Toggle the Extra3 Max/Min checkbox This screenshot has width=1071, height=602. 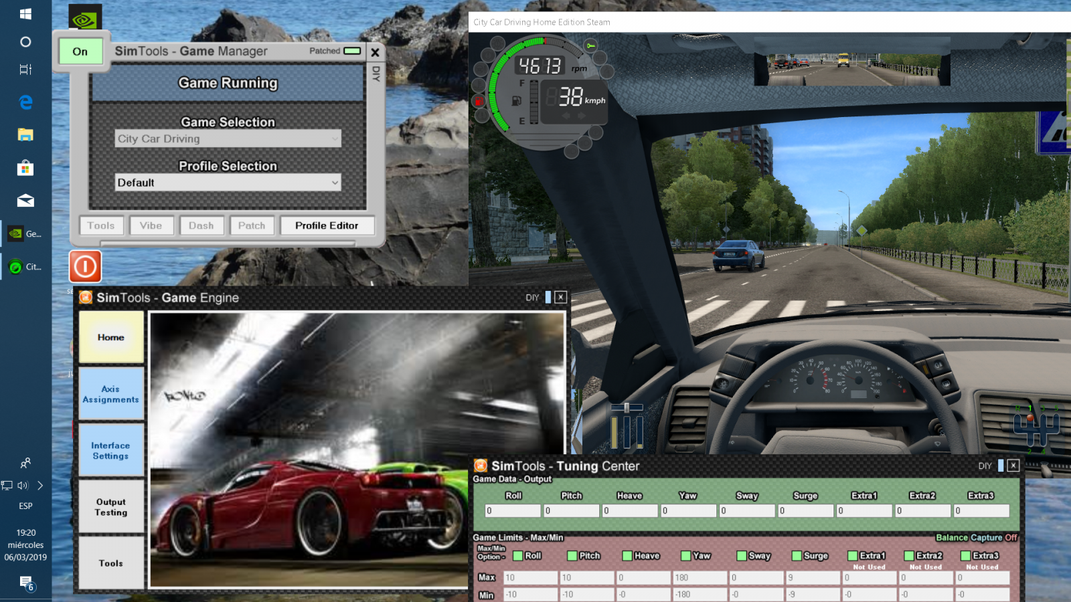coord(965,556)
